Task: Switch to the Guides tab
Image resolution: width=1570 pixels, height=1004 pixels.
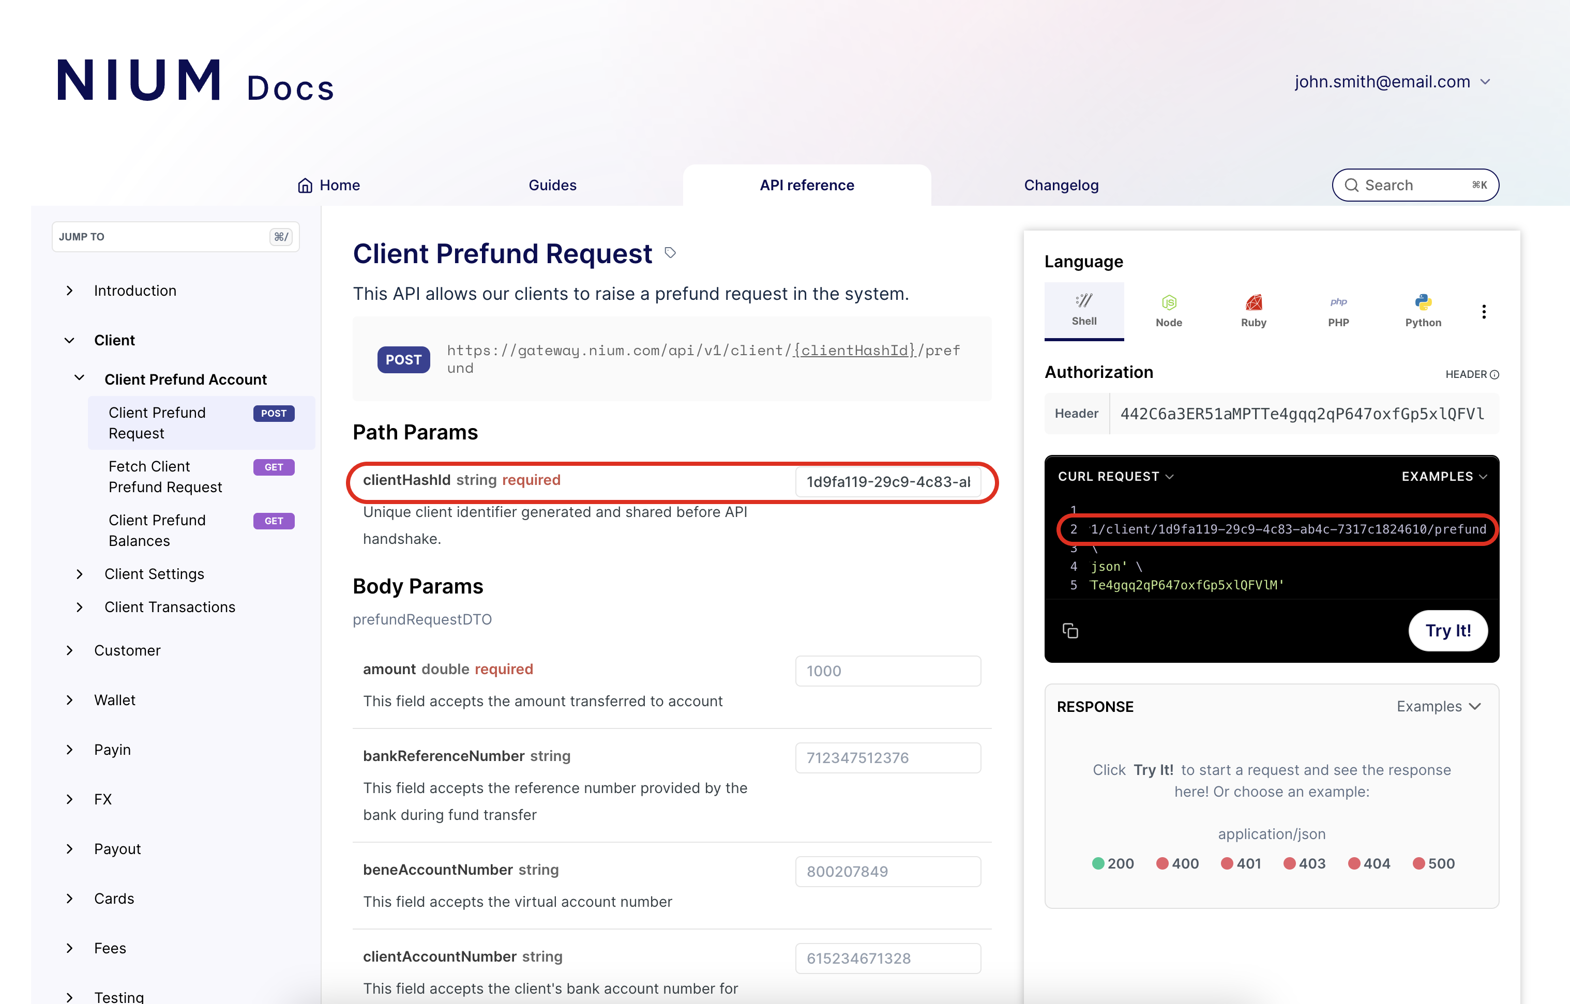Action: pyautogui.click(x=553, y=184)
